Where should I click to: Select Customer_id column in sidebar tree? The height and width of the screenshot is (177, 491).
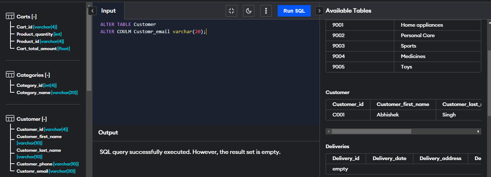coord(42,129)
